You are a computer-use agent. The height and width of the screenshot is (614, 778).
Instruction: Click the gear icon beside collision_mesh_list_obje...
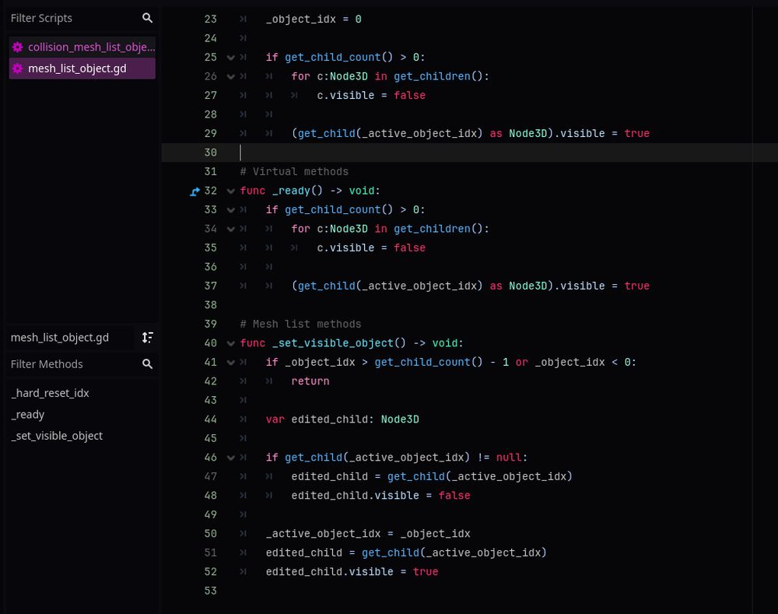17,47
